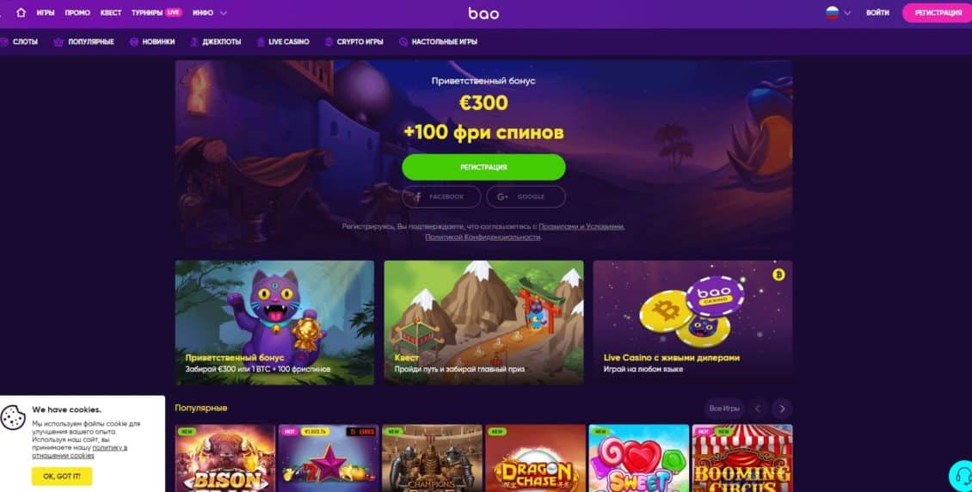Click the ВОЙТИ login link
Viewport: 972px width, 492px height.
877,12
